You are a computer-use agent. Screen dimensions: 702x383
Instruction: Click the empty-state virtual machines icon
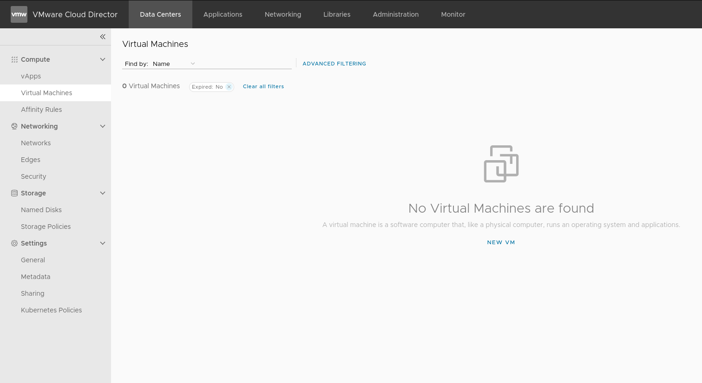pos(501,164)
